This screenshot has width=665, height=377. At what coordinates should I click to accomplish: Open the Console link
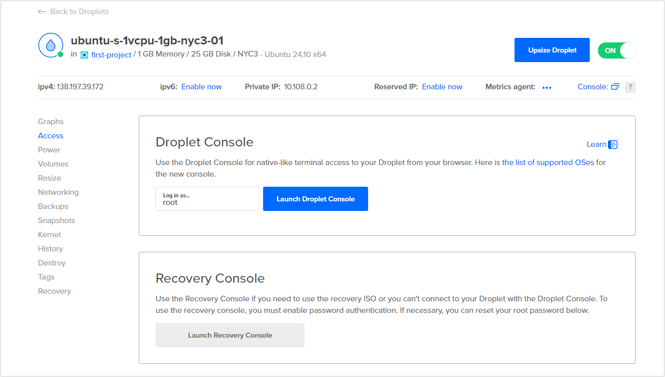tap(593, 87)
